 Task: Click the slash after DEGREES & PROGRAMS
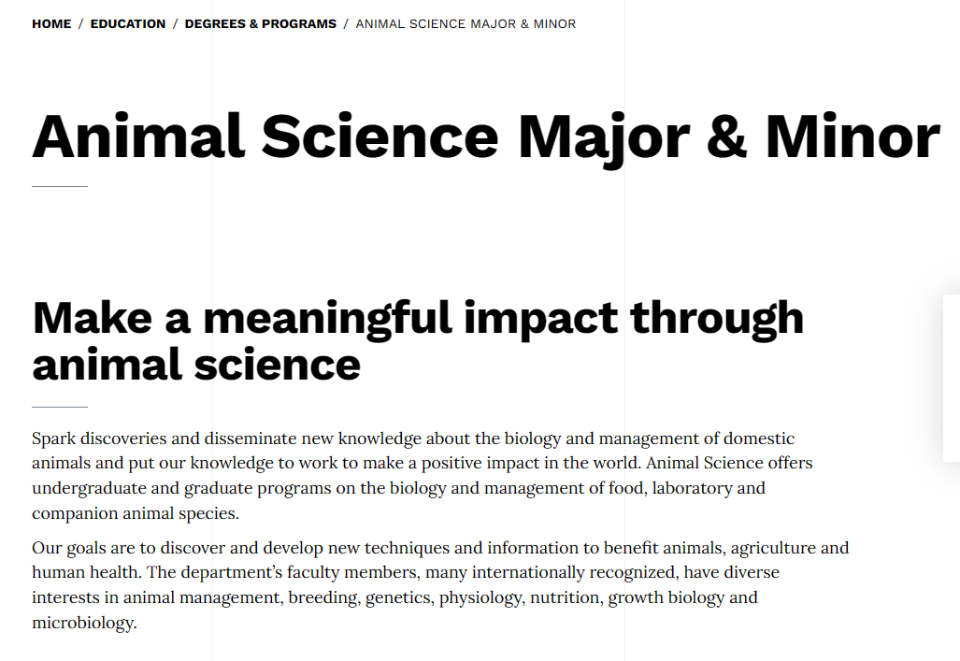pyautogui.click(x=346, y=24)
